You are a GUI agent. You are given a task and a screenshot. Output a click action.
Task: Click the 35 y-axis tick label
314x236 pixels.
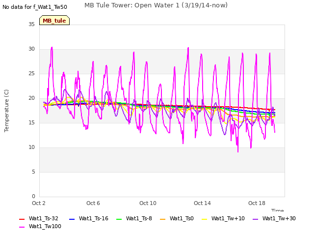(31, 25)
